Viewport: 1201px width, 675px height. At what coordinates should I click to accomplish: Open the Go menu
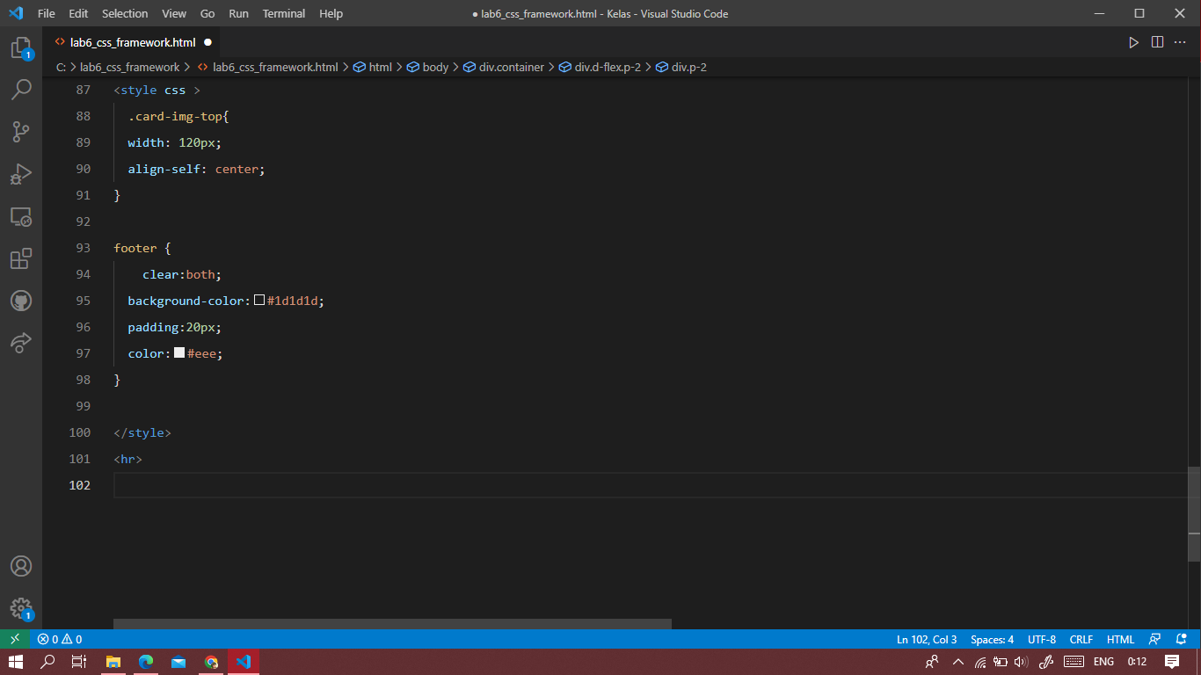tap(207, 13)
